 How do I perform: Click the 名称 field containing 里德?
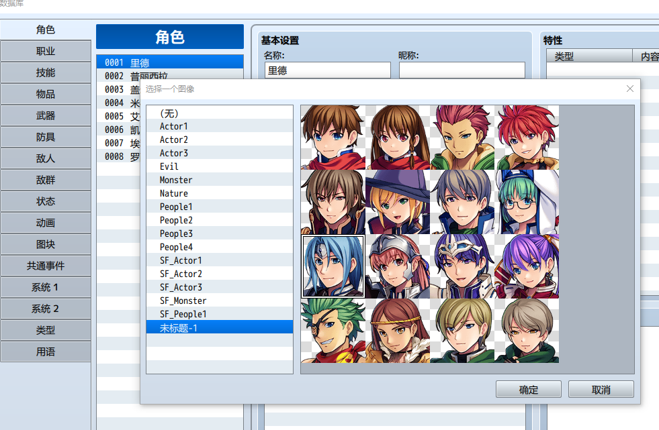coord(328,70)
